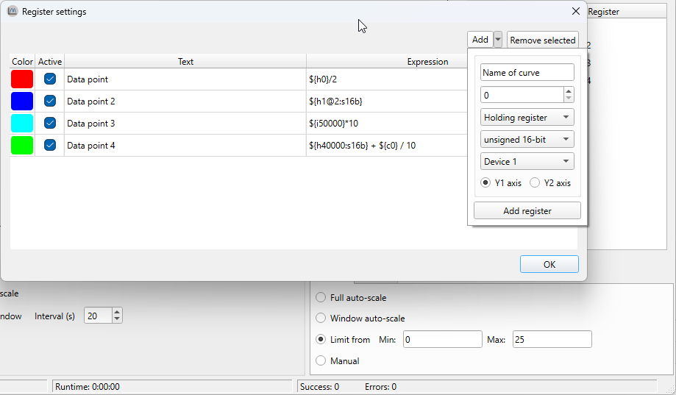Screen dimensions: 676x395
Task: Click the Interval (s) field showing 20
Action: point(99,316)
